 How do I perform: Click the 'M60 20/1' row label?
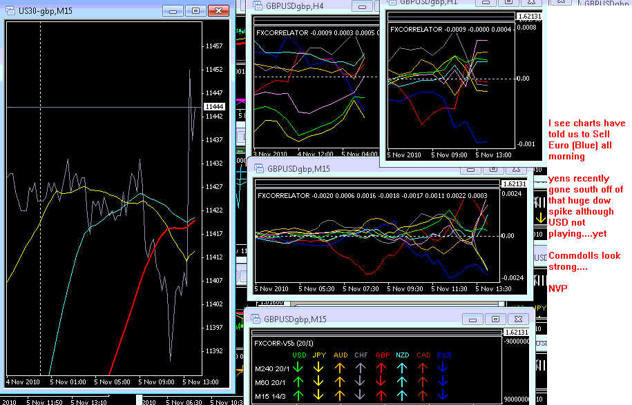270,382
